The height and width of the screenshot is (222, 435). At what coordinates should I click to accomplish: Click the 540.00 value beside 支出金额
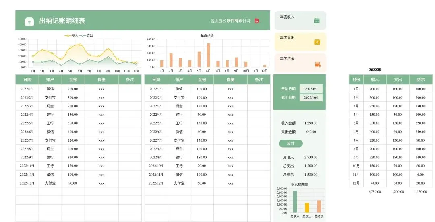point(311,132)
